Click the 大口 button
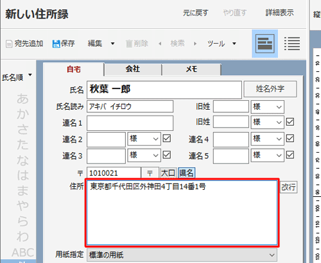 (168, 173)
